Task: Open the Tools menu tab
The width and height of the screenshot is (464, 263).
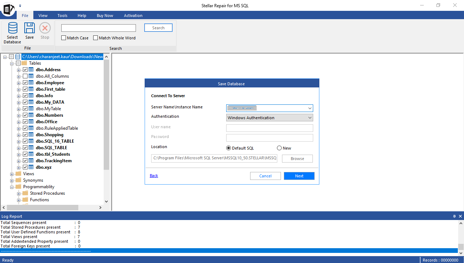Action: [62, 16]
